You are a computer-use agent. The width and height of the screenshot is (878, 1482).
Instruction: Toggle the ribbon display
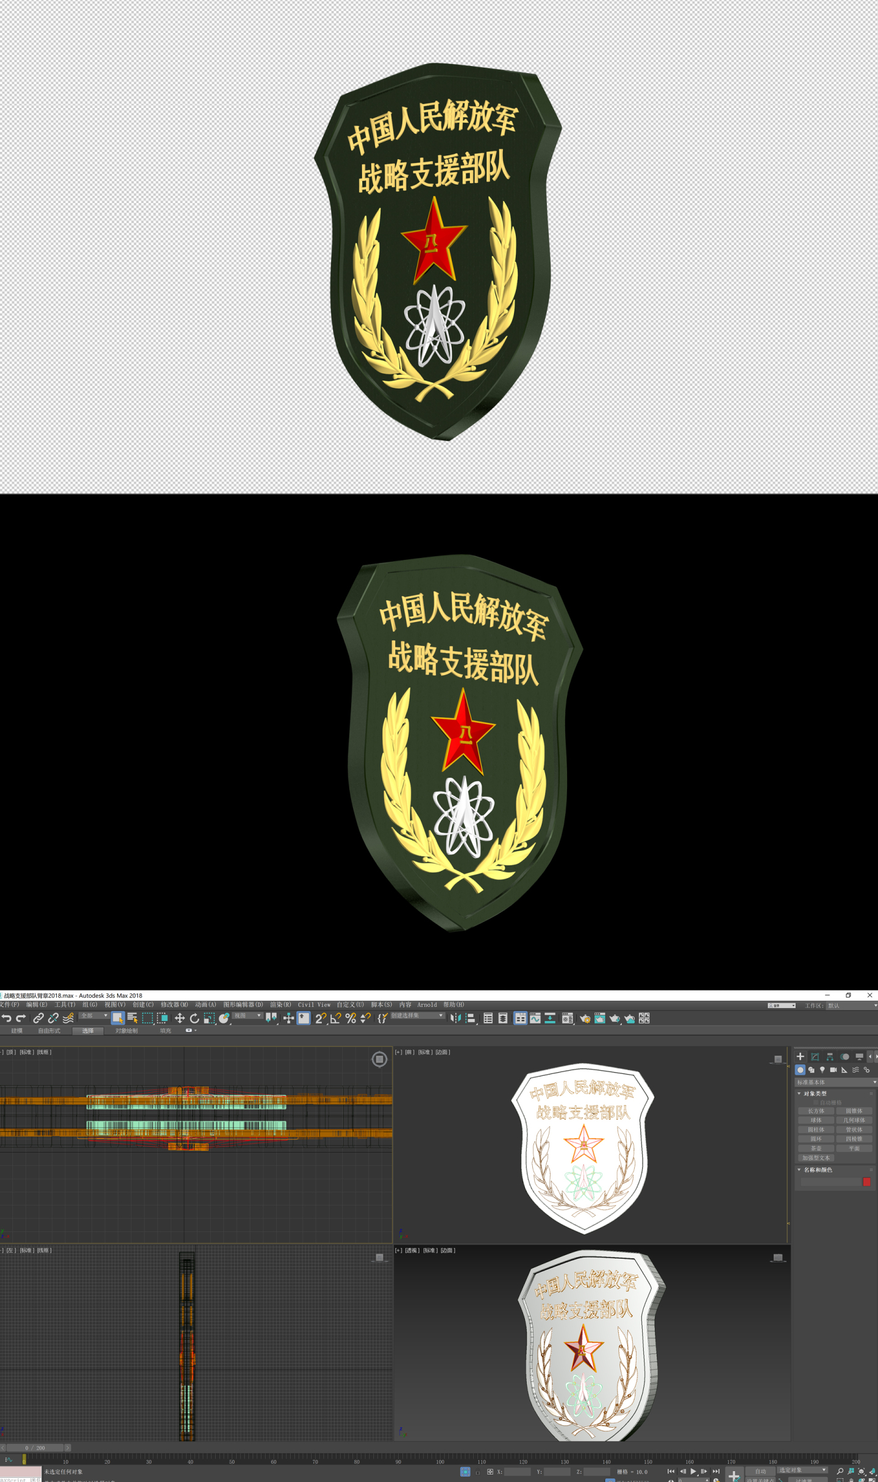coord(520,1018)
